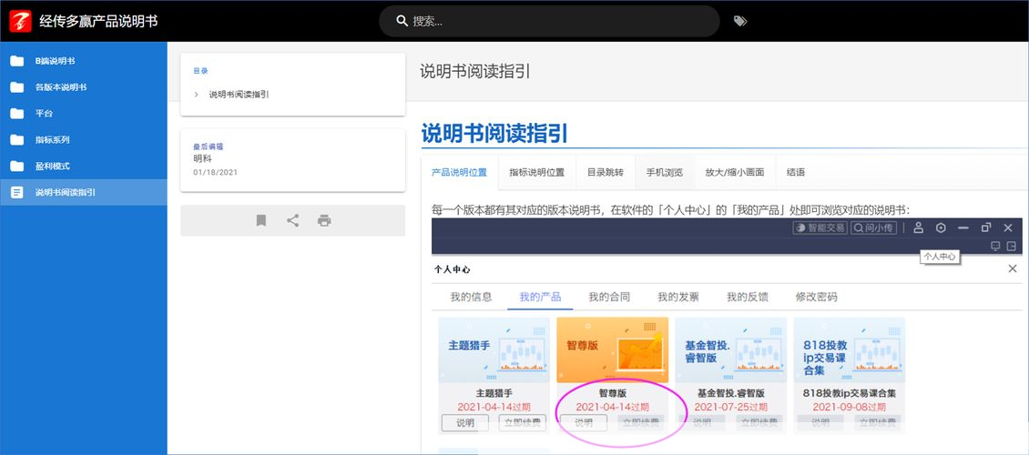Select the 我的信息 tab
This screenshot has width=1029, height=455.
[471, 297]
